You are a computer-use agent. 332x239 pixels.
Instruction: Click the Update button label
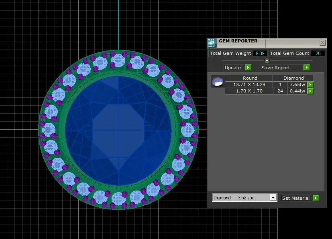click(234, 68)
